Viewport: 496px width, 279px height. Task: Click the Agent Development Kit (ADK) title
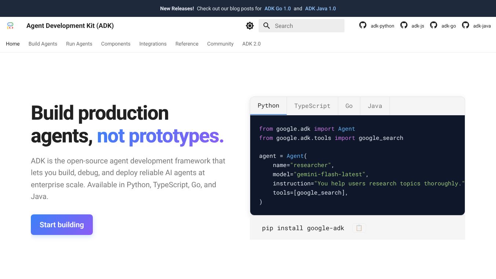coord(70,26)
